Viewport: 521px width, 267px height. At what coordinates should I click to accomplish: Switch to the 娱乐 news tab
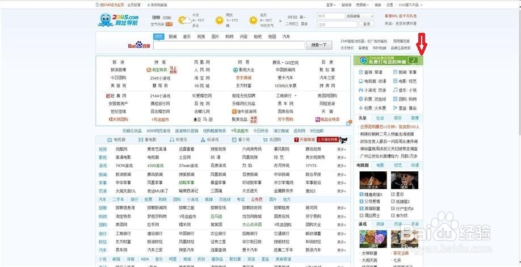398,118
